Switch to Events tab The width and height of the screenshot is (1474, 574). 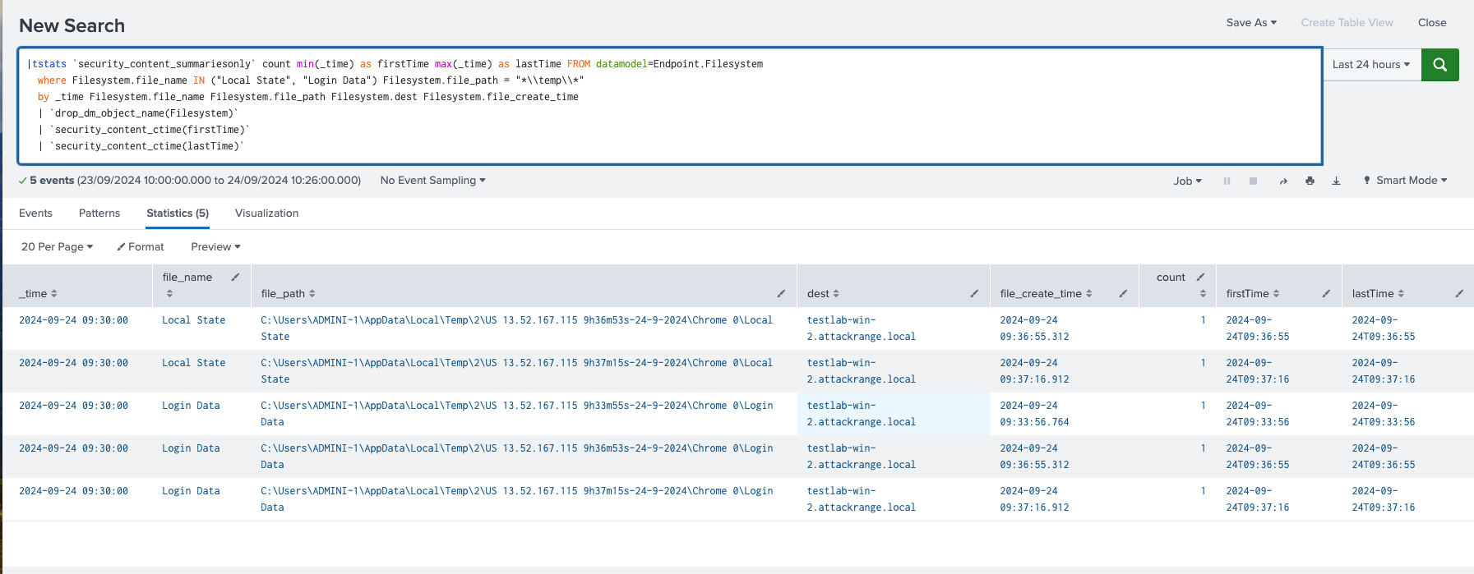35,214
